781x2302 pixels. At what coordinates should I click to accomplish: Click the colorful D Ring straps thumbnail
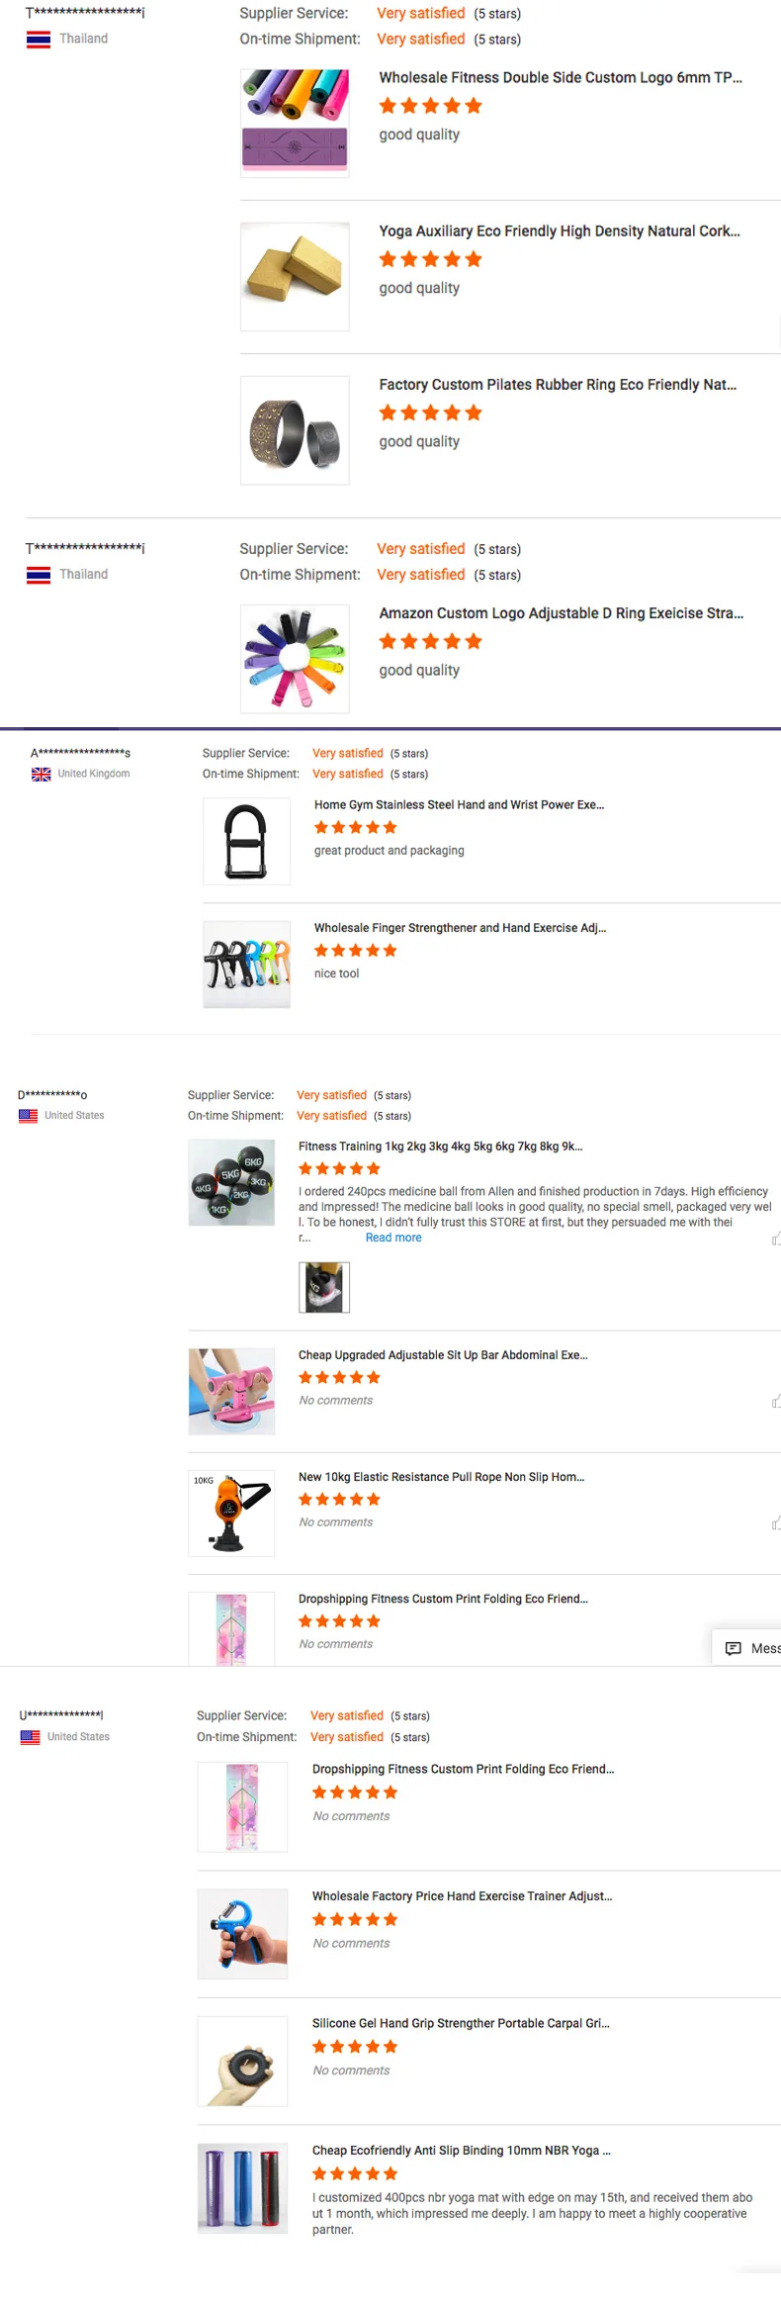pyautogui.click(x=295, y=659)
